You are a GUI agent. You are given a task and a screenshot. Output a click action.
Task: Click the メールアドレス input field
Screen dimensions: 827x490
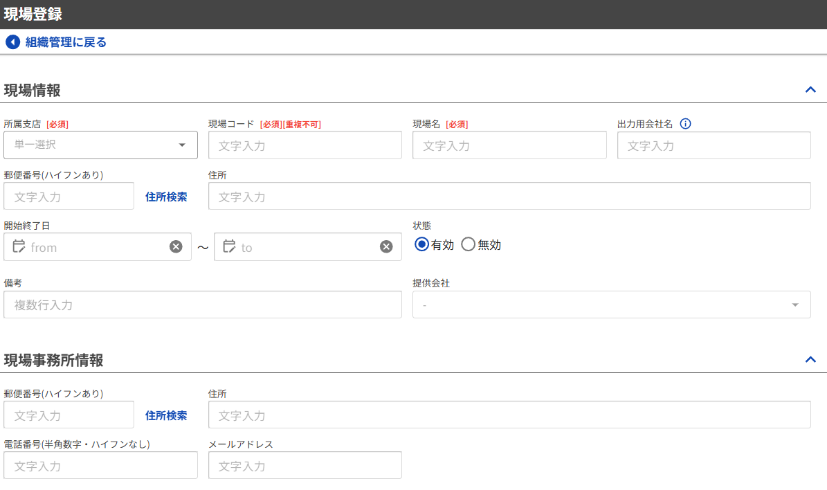[x=305, y=466]
